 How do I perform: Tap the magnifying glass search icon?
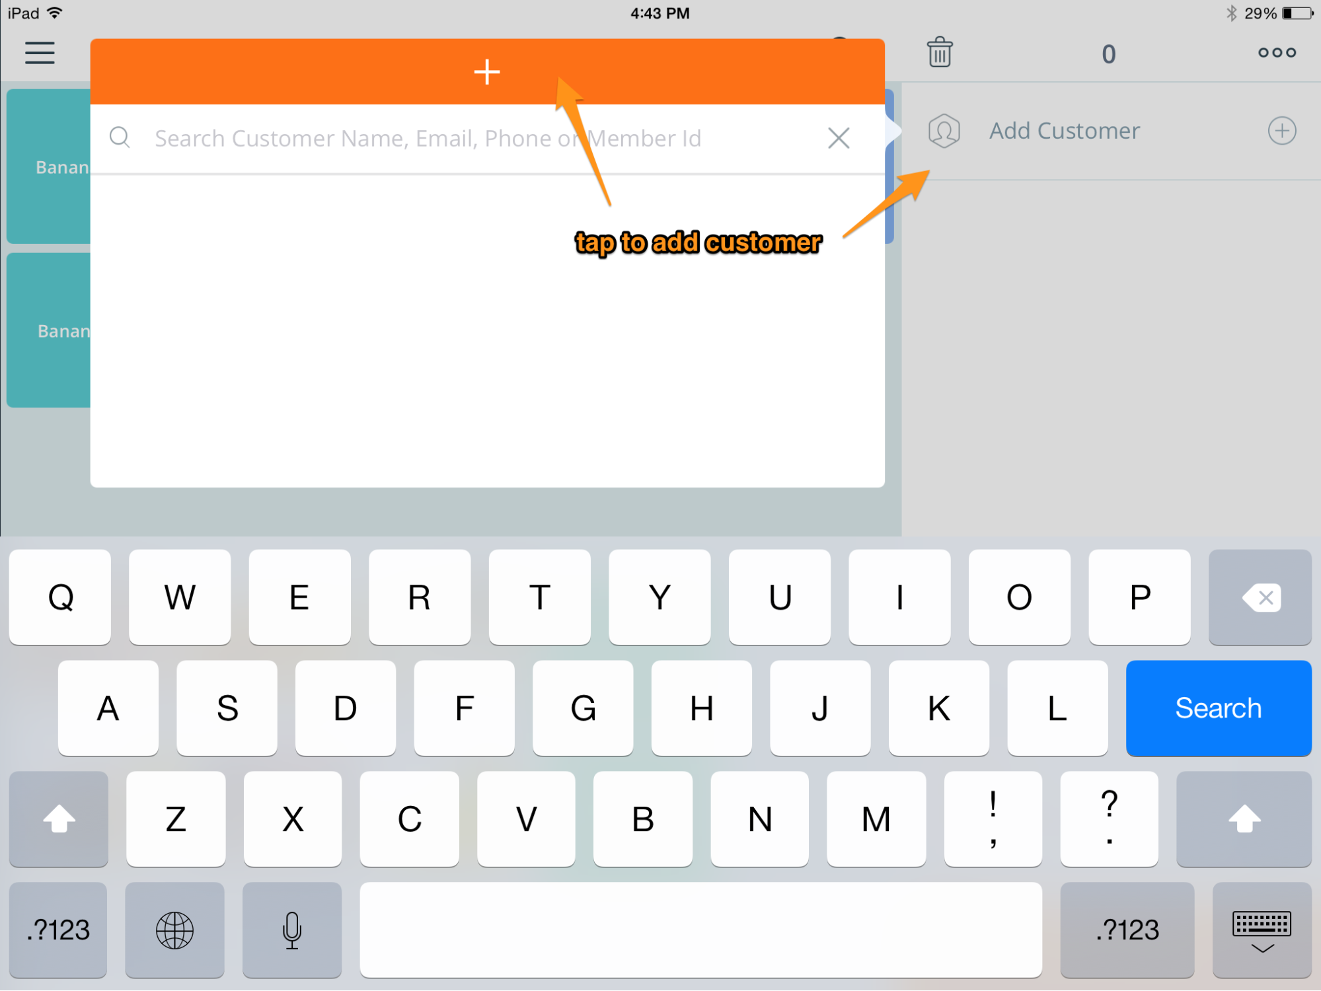coord(120,137)
